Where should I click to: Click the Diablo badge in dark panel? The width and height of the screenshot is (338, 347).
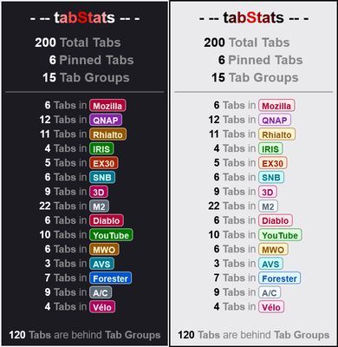pyautogui.click(x=107, y=220)
